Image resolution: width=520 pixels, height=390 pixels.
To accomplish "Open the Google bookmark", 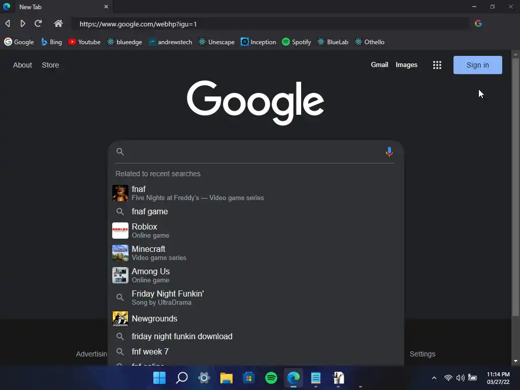I will 19,42.
